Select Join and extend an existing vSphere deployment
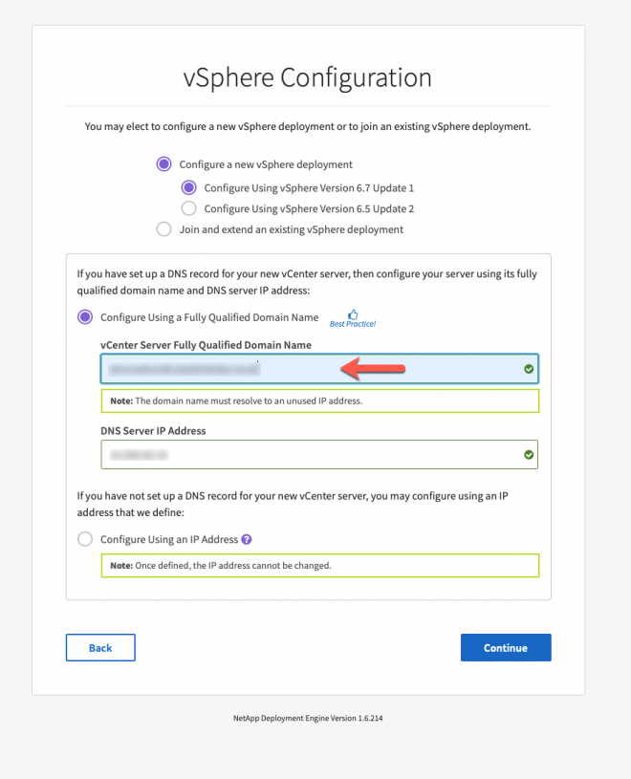 click(163, 229)
